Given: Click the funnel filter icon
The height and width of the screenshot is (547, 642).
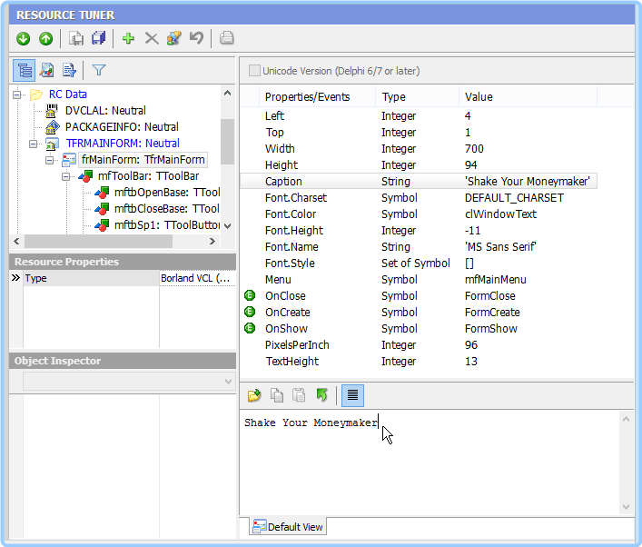Looking at the screenshot, I should tap(99, 71).
